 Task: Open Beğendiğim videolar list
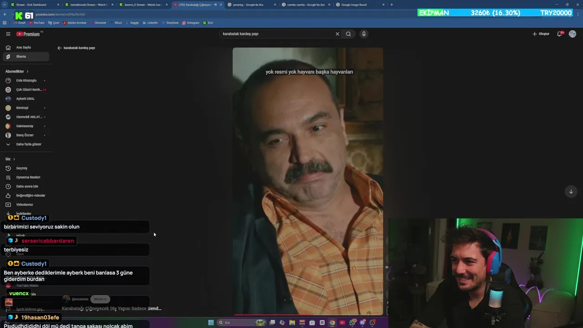pos(26,195)
